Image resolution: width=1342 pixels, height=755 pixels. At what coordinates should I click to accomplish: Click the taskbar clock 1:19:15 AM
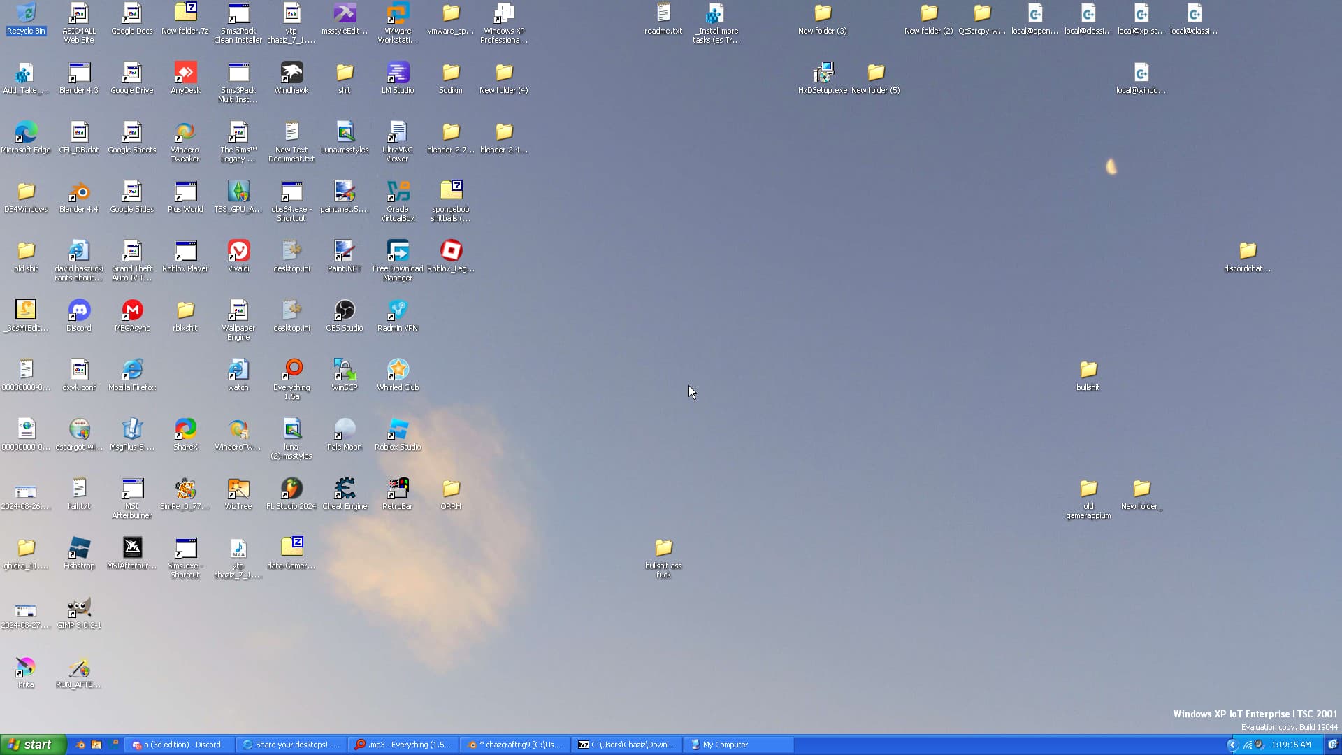1291,745
